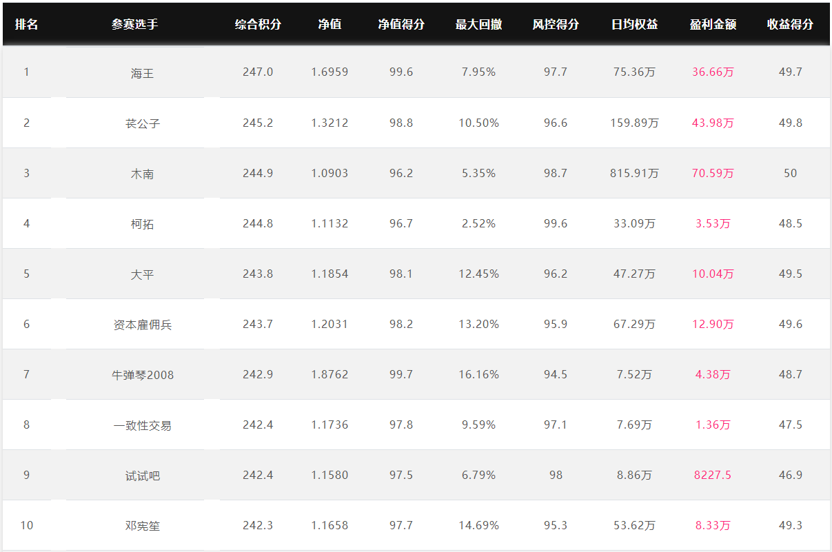Sort by 综合积分 column header
Viewport: 832px width, 552px height.
pos(258,24)
